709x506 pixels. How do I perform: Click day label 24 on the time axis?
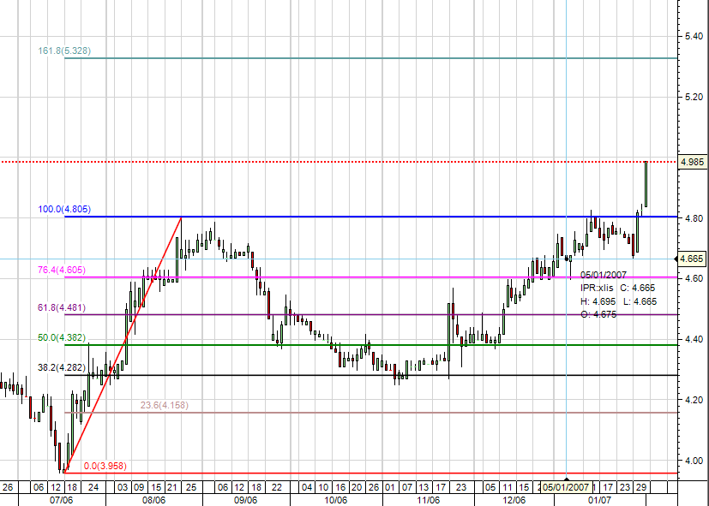coord(93,487)
